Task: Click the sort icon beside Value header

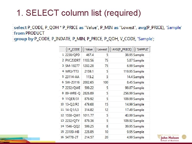Action: click(83, 49)
